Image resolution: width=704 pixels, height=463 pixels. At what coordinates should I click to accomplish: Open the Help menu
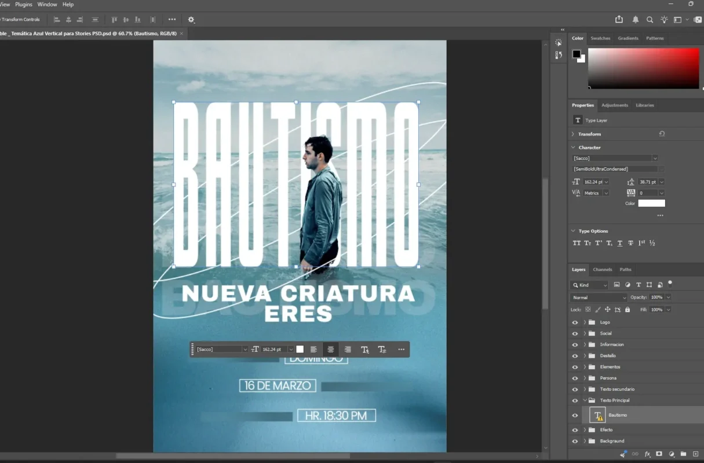tap(68, 5)
